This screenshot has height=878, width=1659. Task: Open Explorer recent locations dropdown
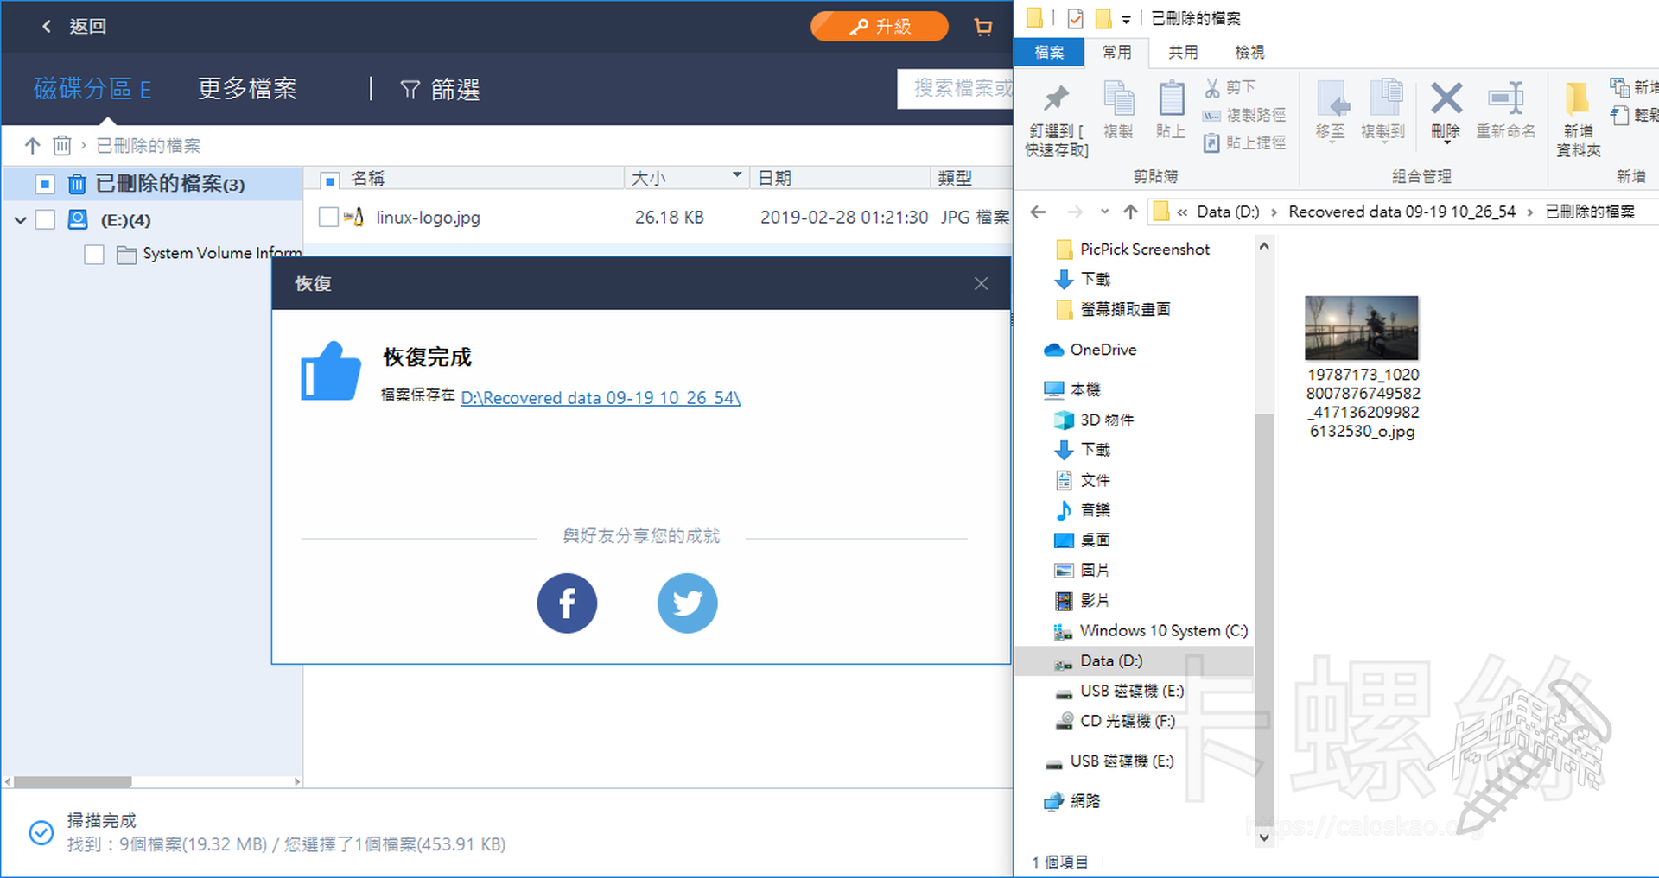pos(1104,212)
